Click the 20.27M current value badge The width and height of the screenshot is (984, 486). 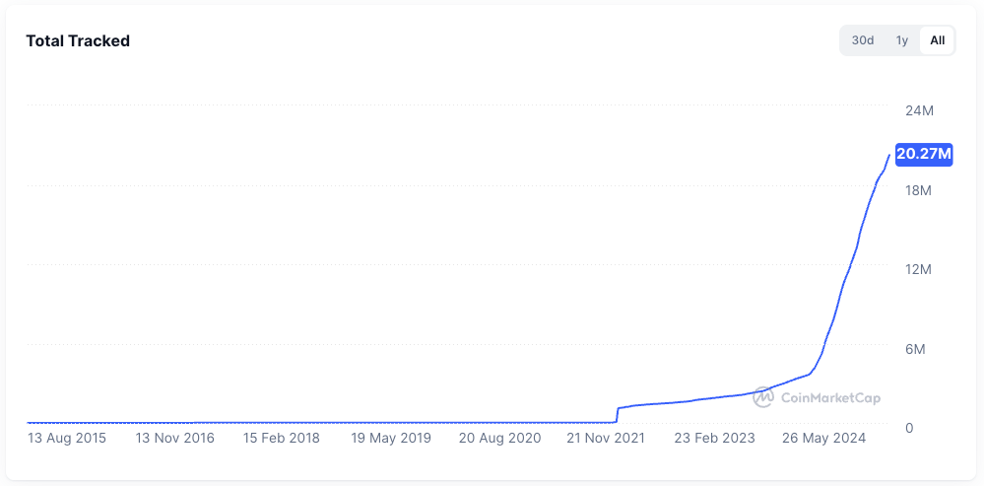(924, 154)
